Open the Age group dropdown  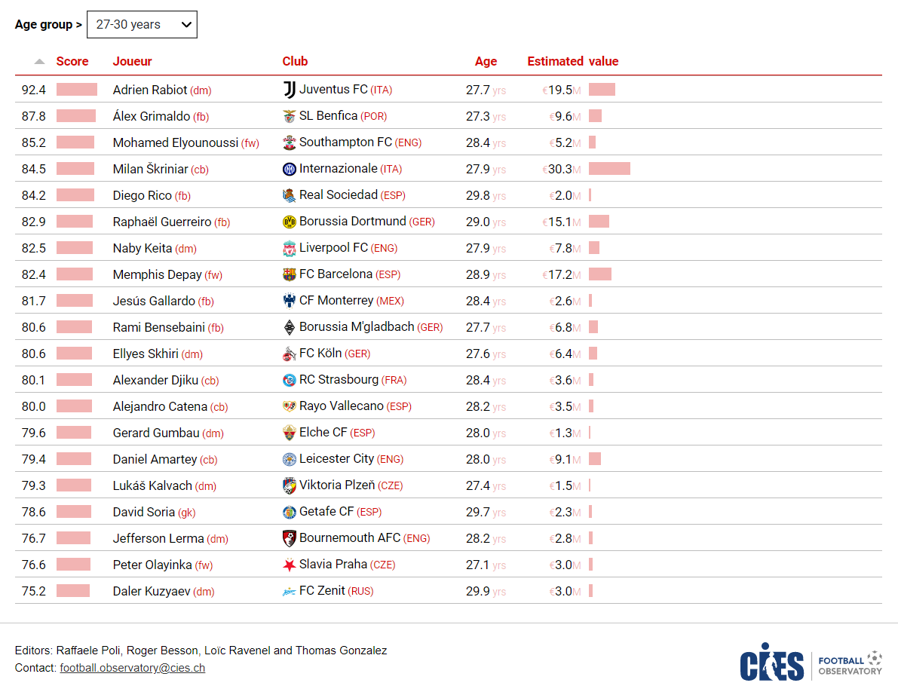(142, 25)
